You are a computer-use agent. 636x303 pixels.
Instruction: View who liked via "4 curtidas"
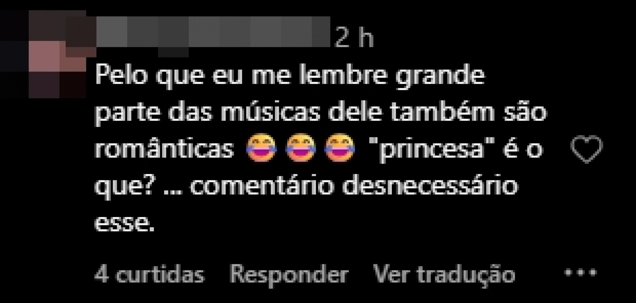(149, 275)
